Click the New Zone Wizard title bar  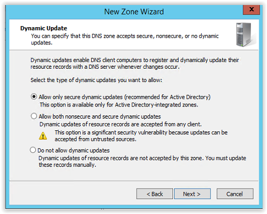[x=134, y=12]
